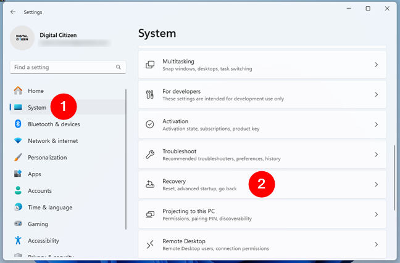Click the Troubleshoot wrench icon
Image resolution: width=400 pixels, height=263 pixels.
[149, 155]
